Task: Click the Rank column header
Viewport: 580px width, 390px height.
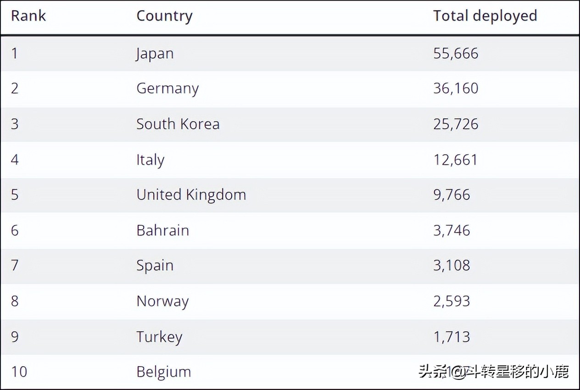Action: pyautogui.click(x=28, y=16)
